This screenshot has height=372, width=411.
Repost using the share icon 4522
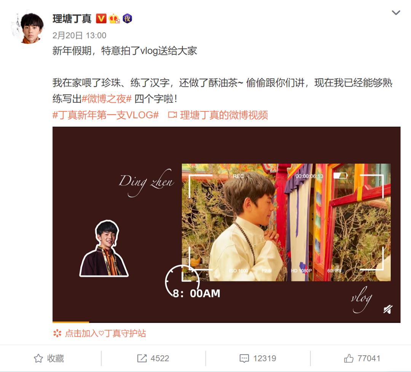[153, 358]
